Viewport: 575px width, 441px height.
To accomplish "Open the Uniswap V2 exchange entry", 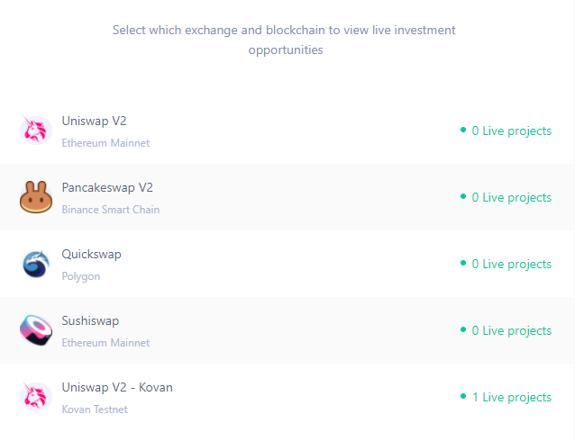I will 287,130.
